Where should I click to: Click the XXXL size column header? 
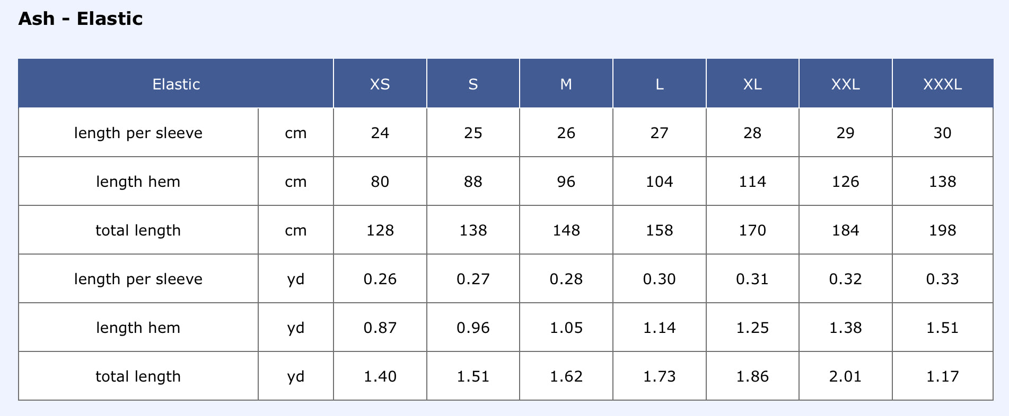pyautogui.click(x=942, y=84)
